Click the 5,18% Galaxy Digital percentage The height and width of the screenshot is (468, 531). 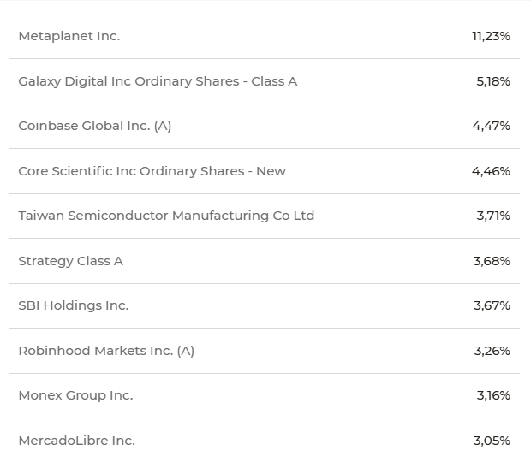coord(493,81)
